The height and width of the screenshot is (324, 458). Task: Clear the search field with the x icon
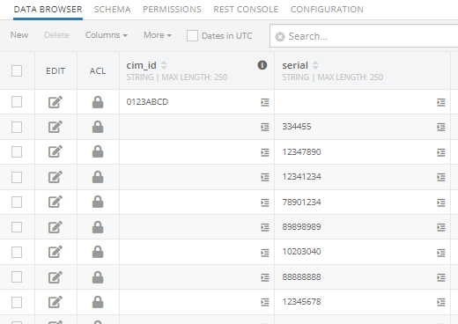280,37
